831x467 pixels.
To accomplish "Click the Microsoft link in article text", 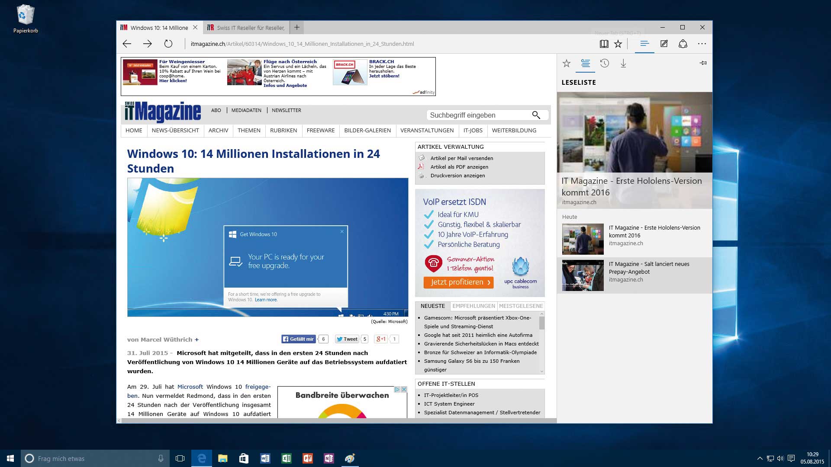I will click(190, 387).
